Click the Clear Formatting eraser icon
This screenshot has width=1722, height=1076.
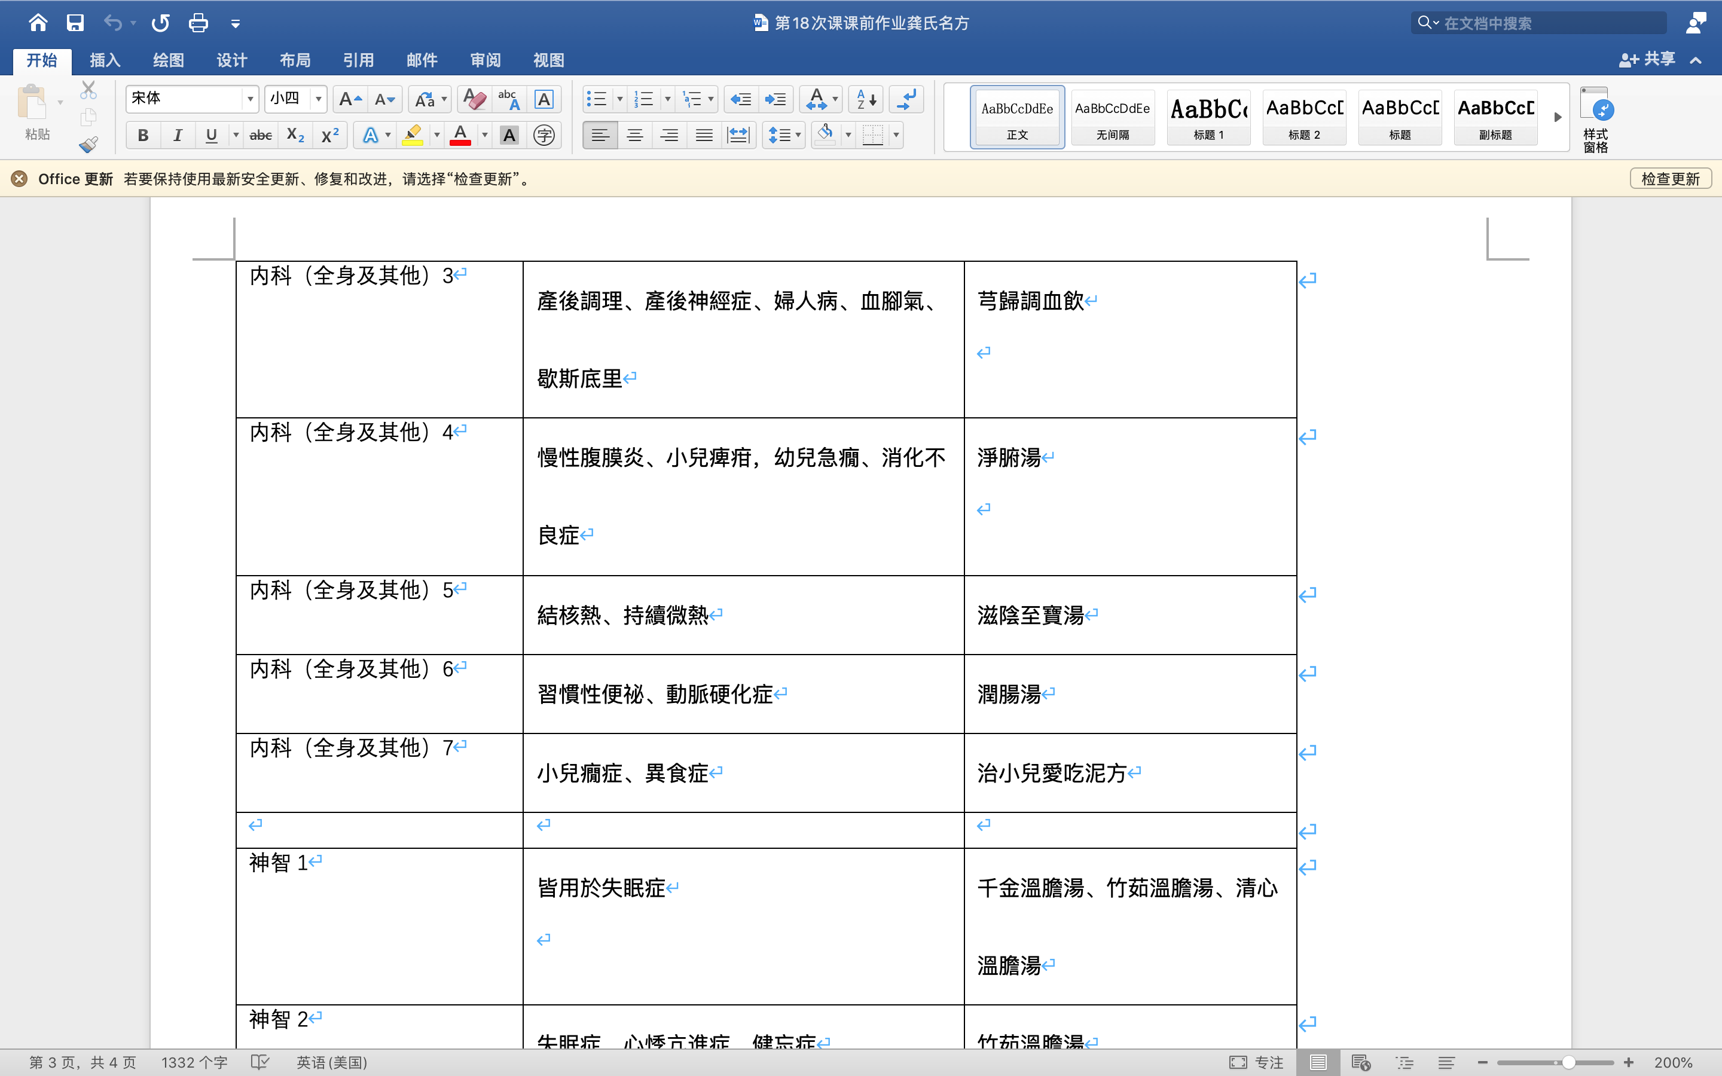tap(474, 99)
